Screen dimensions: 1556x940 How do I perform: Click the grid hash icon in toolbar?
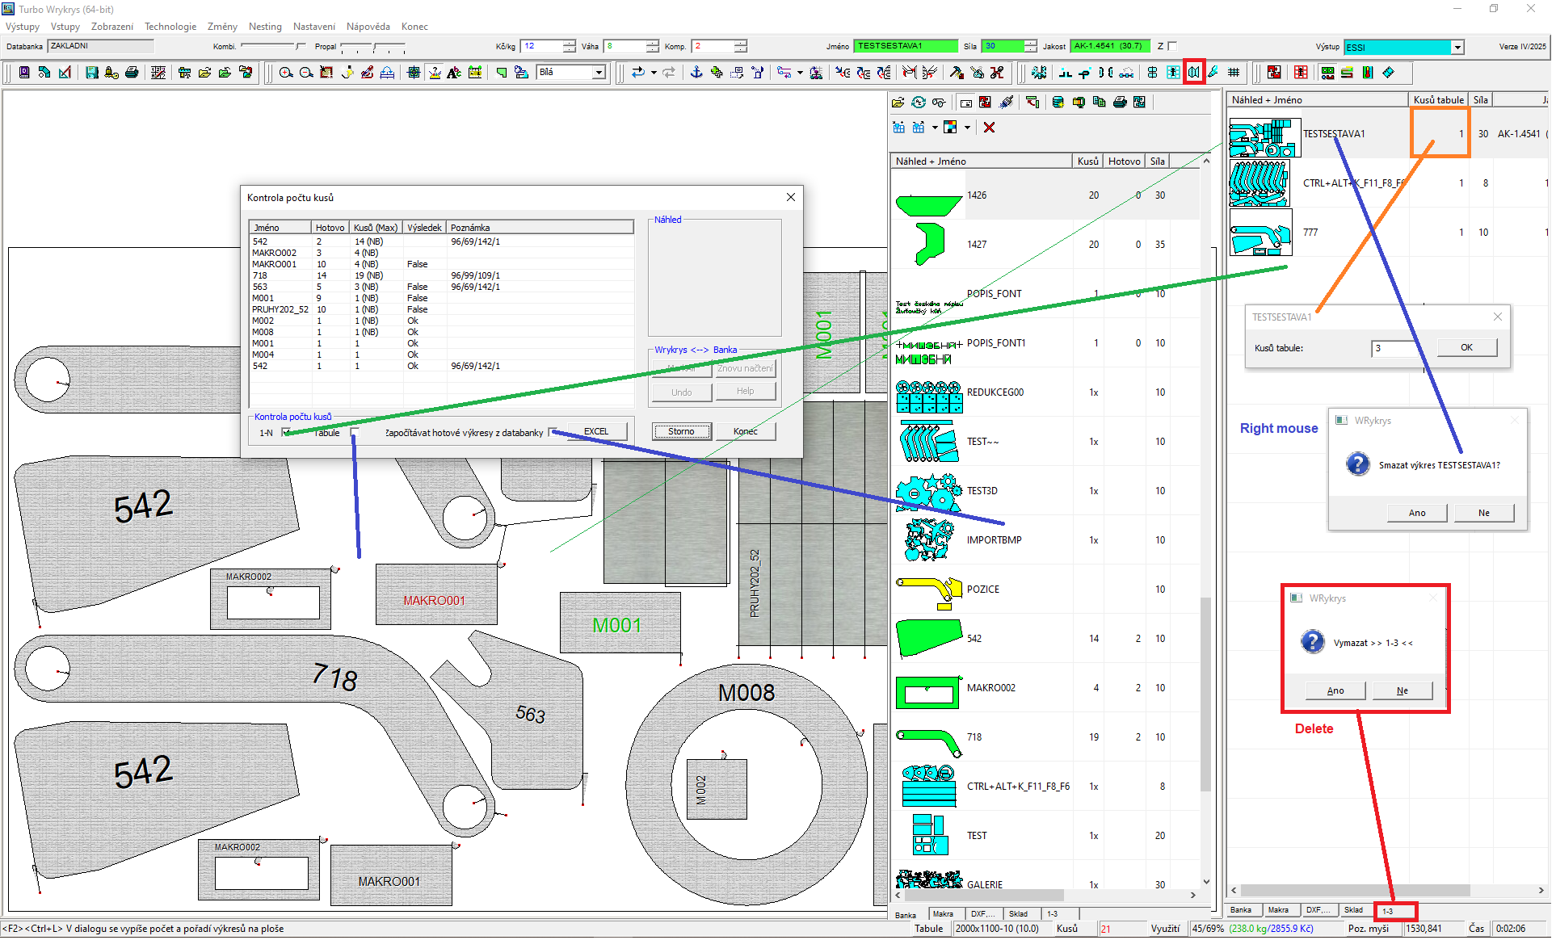(x=1234, y=73)
